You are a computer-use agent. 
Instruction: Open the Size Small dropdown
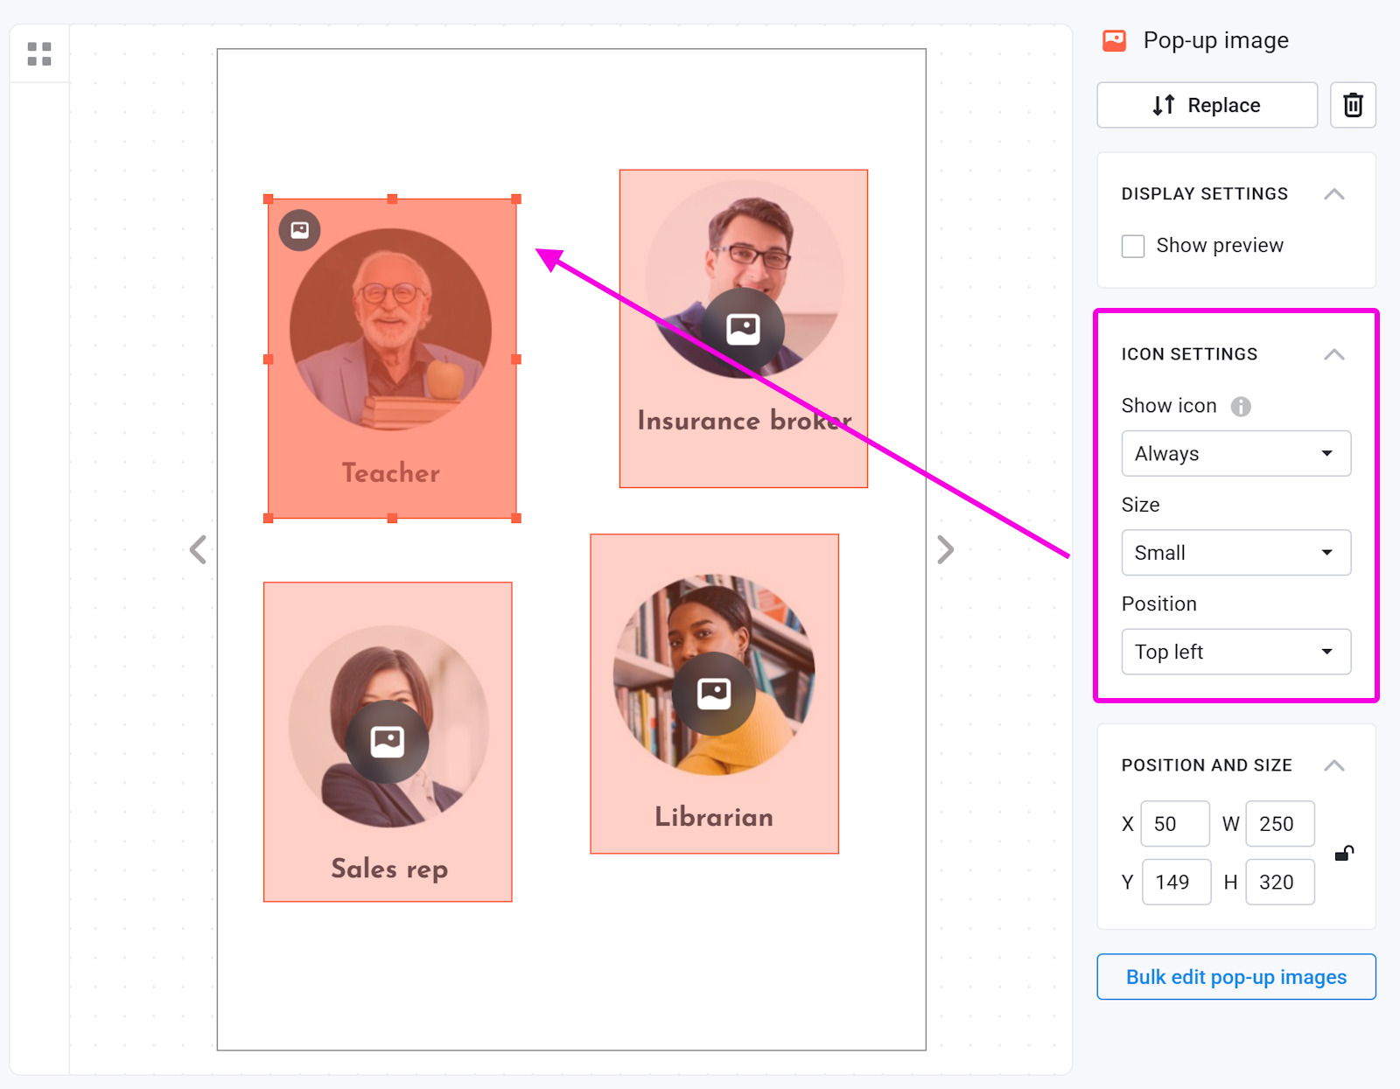click(1235, 552)
